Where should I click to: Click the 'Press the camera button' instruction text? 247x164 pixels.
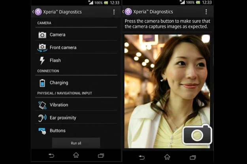pyautogui.click(x=168, y=24)
